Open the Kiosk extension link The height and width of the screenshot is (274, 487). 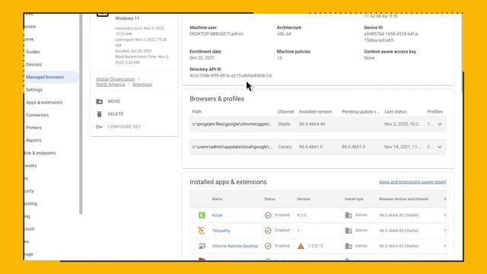point(217,215)
